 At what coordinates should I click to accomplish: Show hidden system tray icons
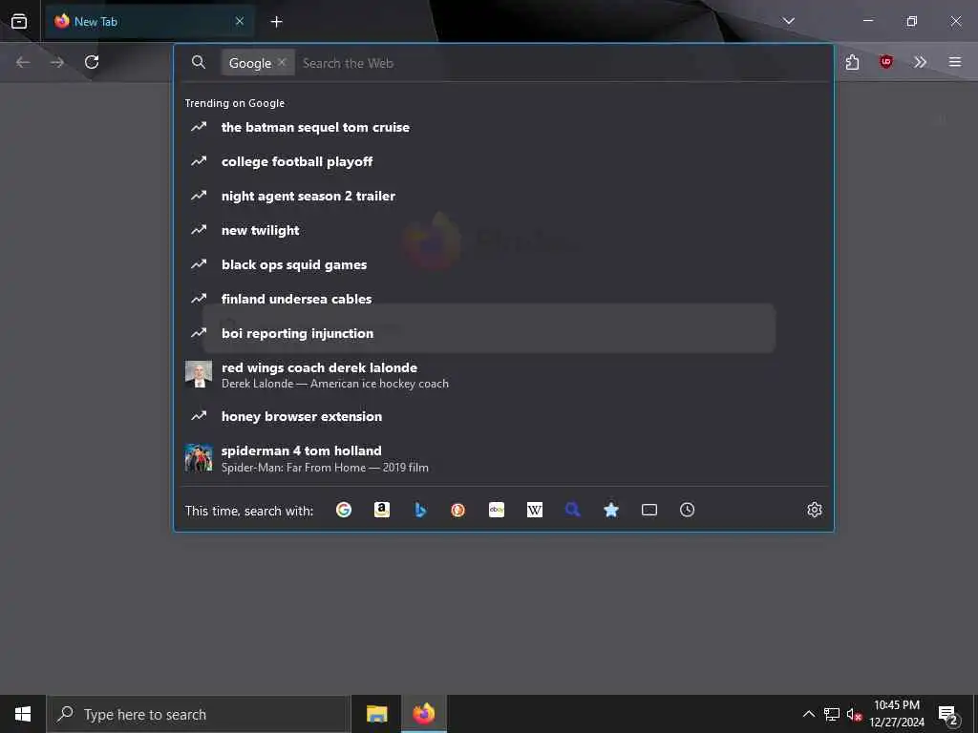[x=808, y=714]
